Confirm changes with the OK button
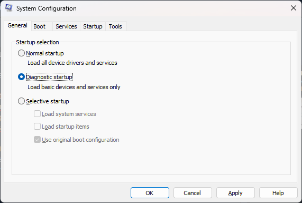 point(150,193)
